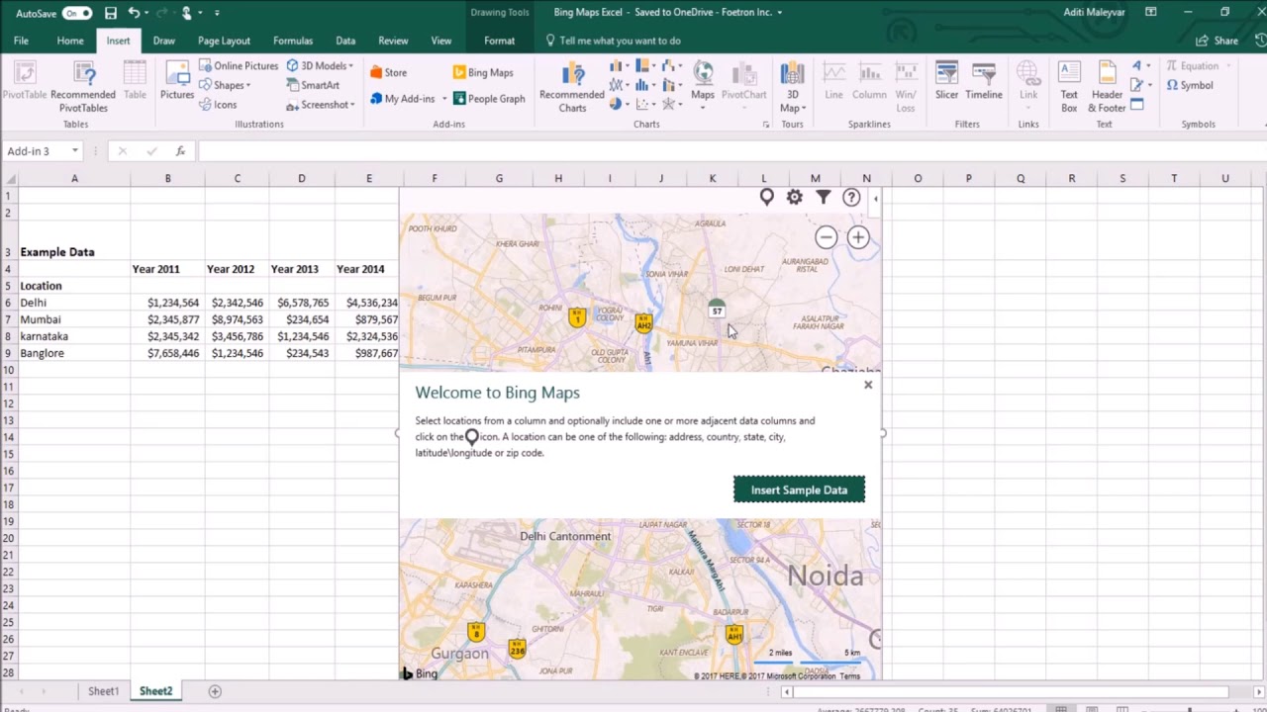
Task: Open the Data ribbon tab
Action: 345,41
